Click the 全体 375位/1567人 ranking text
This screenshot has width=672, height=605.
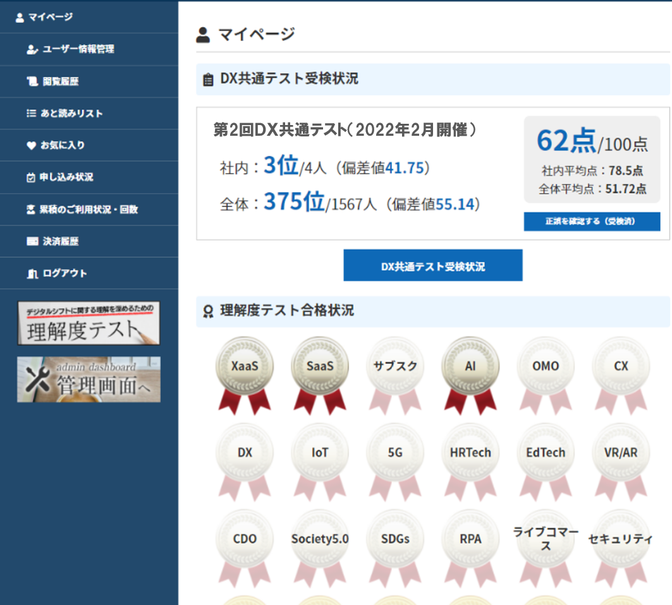(298, 202)
